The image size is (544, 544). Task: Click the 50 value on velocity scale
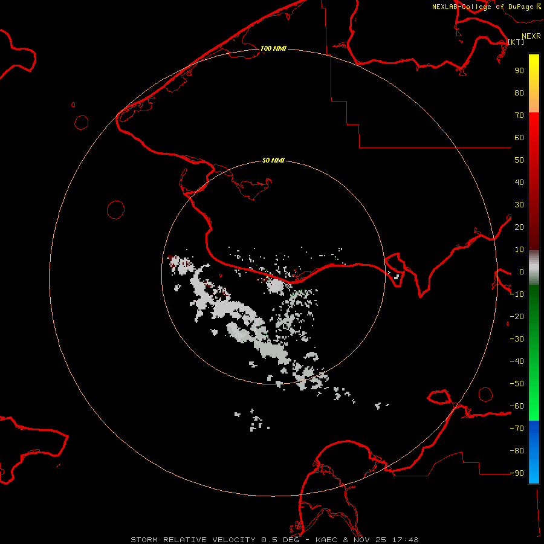(519, 160)
